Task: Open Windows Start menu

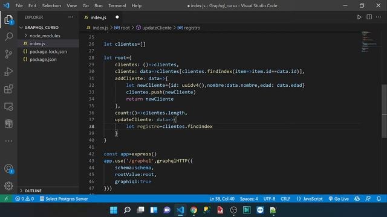Action: point(114,210)
